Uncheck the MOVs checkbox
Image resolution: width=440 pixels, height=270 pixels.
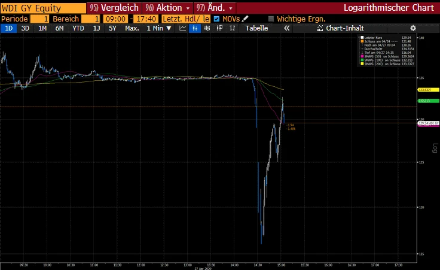pos(216,19)
